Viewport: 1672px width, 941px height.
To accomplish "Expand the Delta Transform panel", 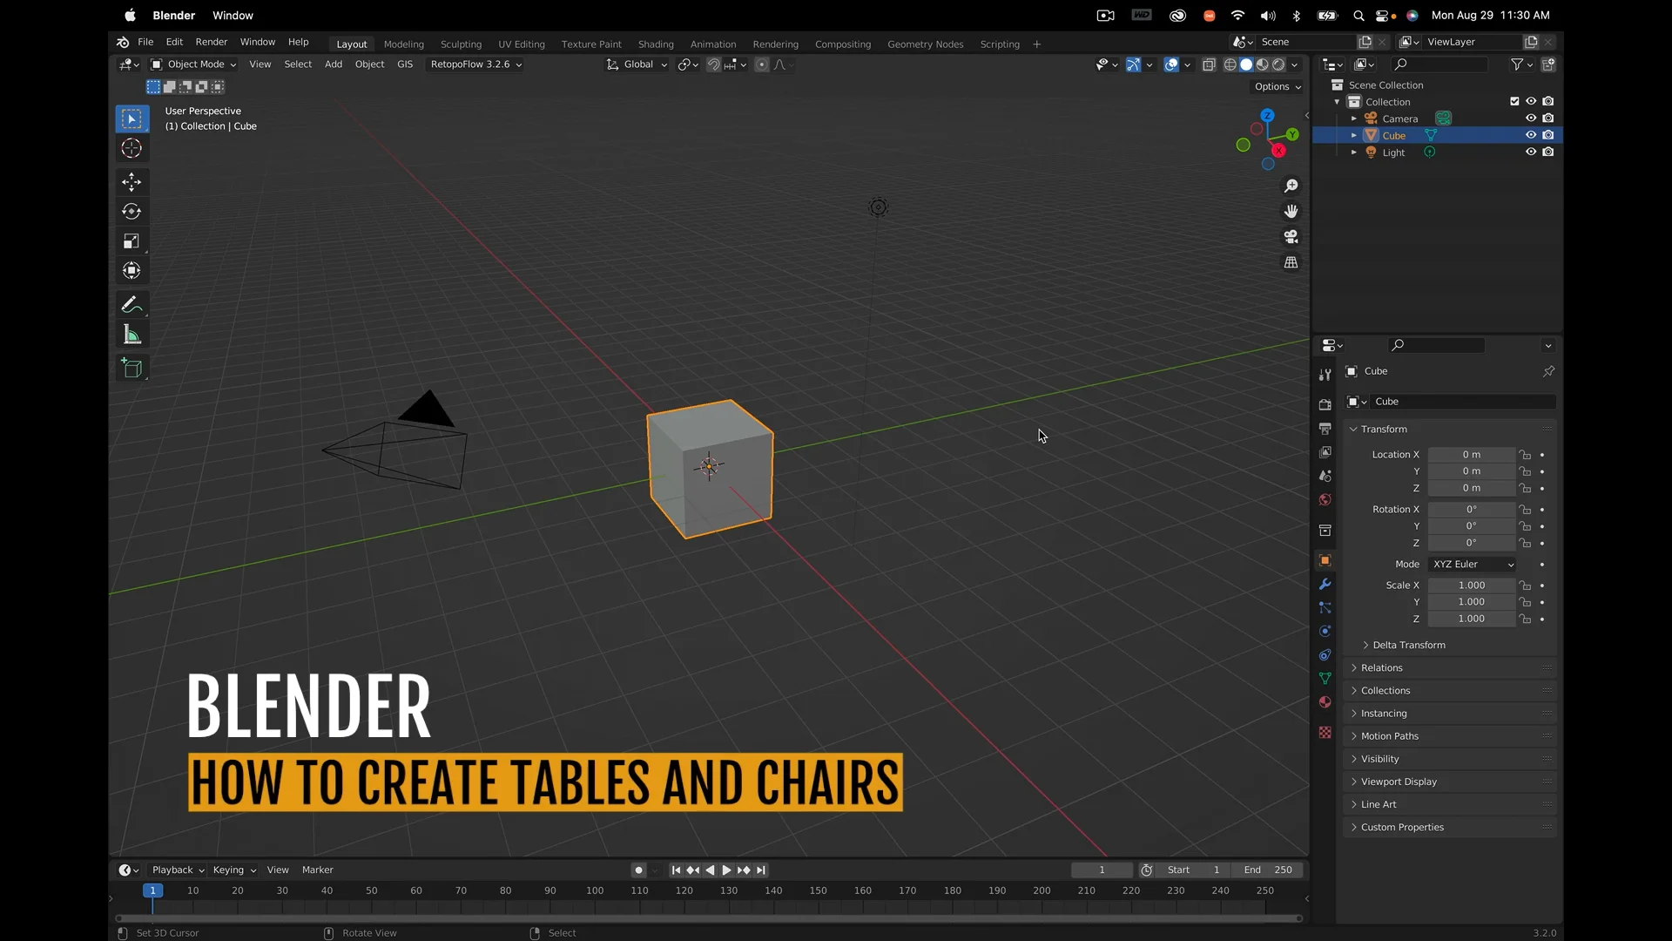I will (x=1408, y=645).
